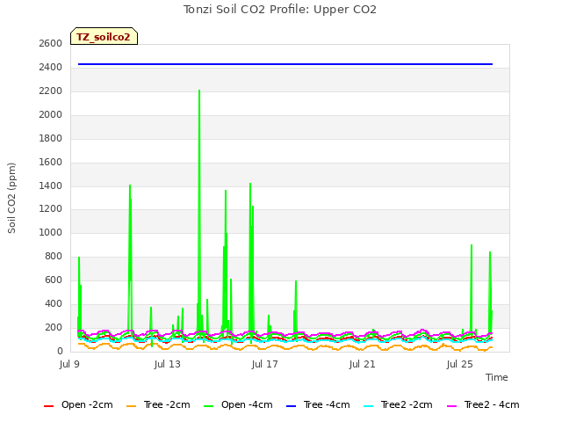The height and width of the screenshot is (422, 562).
Task: Click the cyan Tree2 -2cm color marker
Action: (368, 406)
